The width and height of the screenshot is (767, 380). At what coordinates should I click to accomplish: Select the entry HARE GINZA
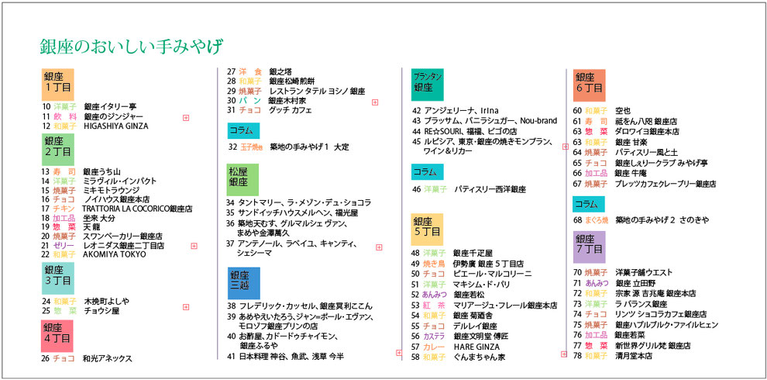click(476, 347)
